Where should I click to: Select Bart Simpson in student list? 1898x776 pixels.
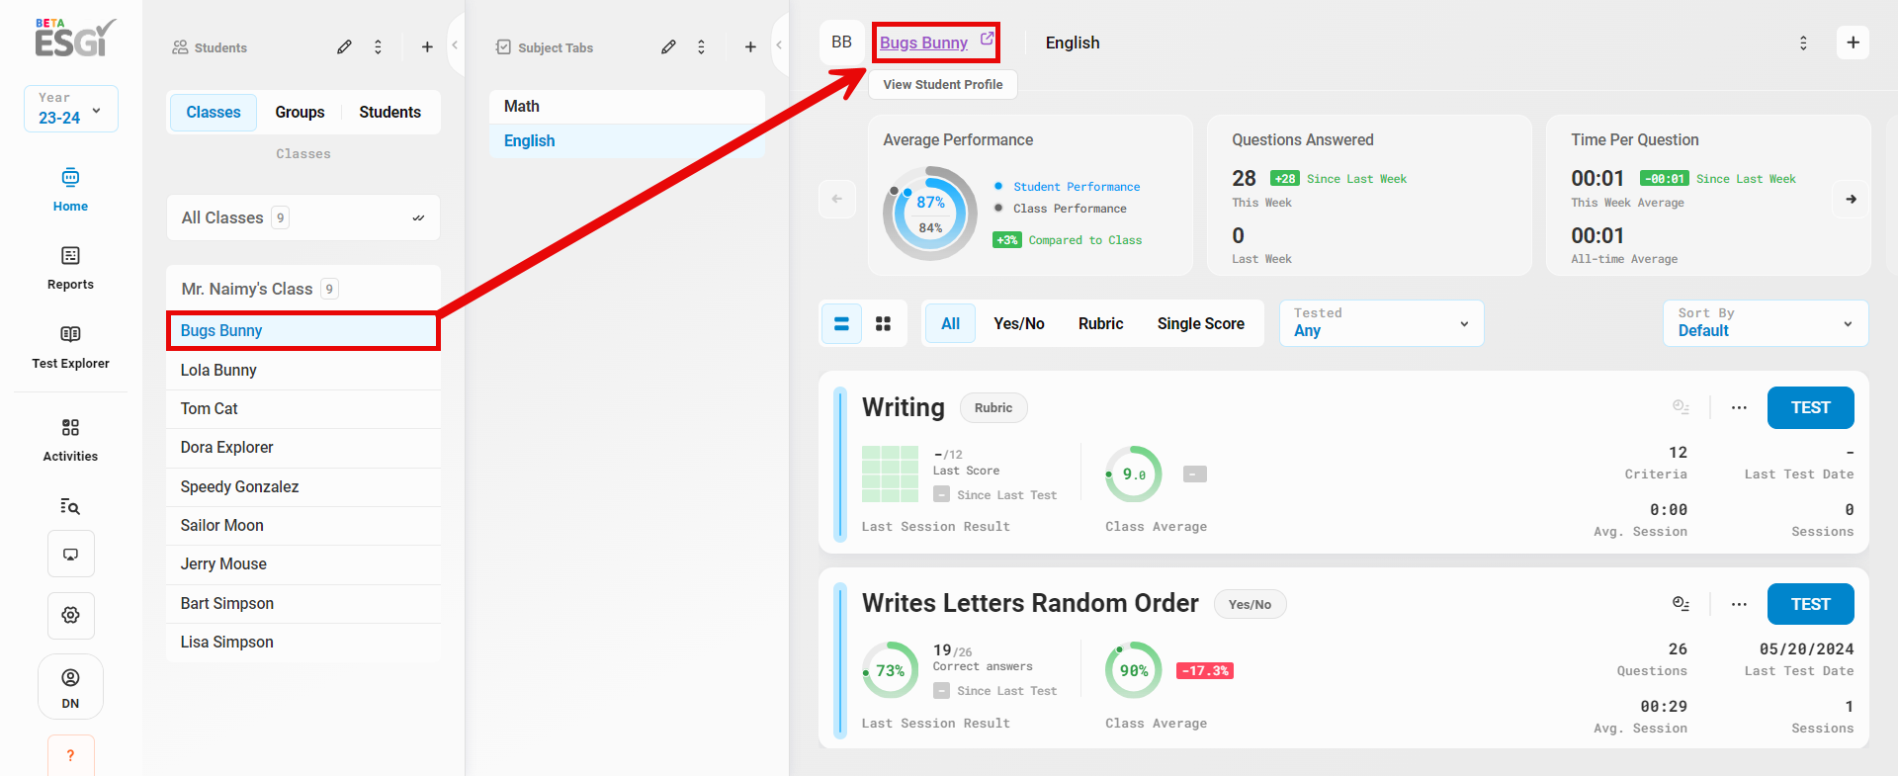pyautogui.click(x=303, y=603)
